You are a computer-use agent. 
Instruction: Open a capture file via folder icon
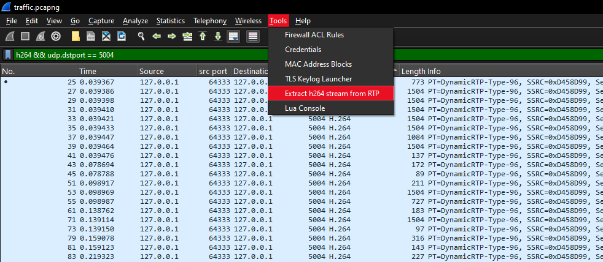(x=76, y=37)
